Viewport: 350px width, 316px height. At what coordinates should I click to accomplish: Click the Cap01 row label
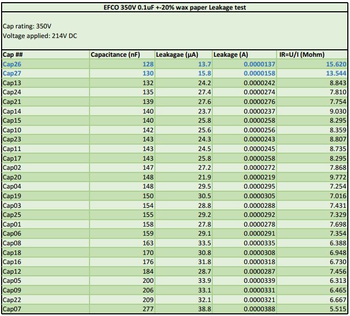coord(12,224)
